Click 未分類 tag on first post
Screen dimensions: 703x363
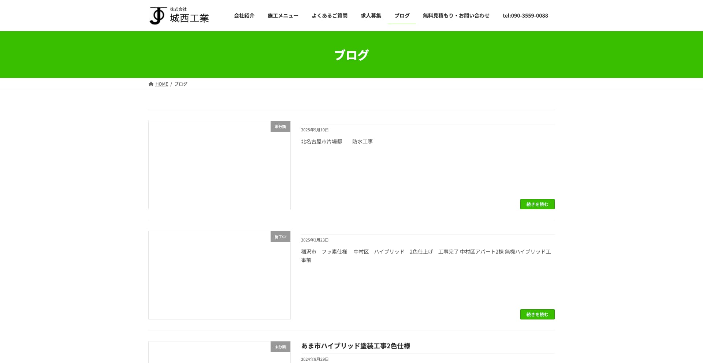(x=280, y=127)
